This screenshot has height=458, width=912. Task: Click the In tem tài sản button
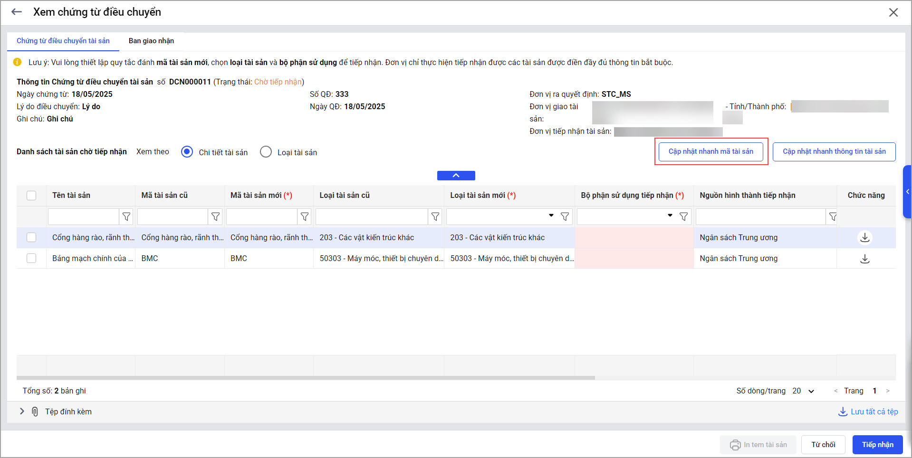pos(758,445)
